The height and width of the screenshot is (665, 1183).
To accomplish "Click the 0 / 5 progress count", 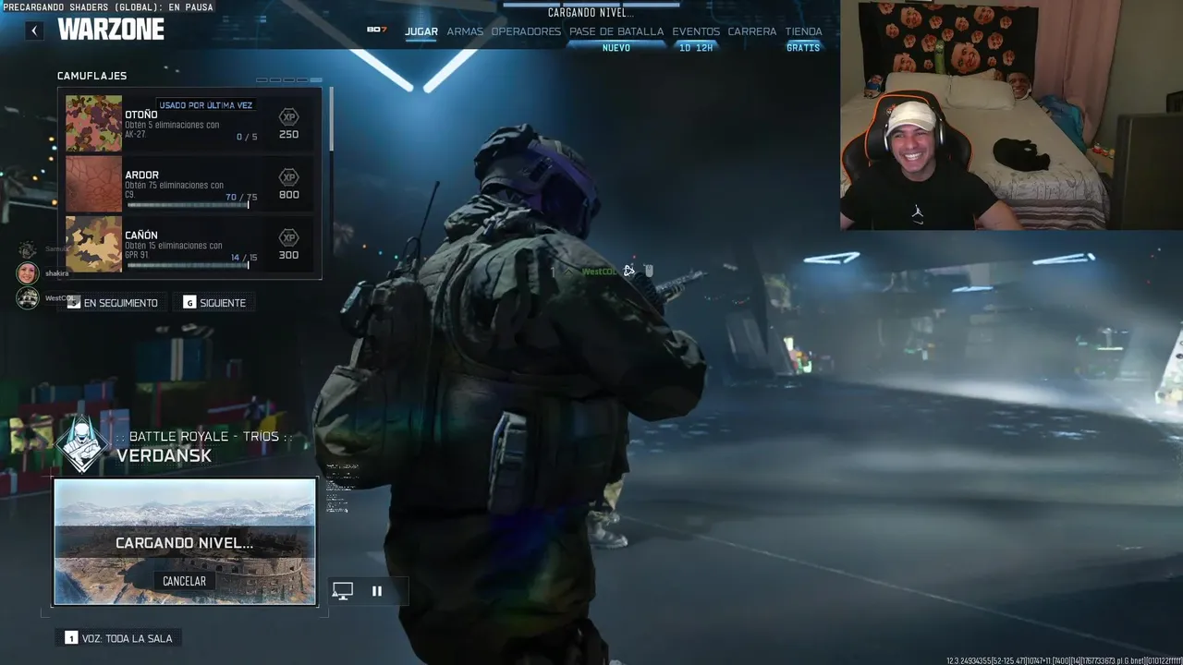I will (247, 137).
